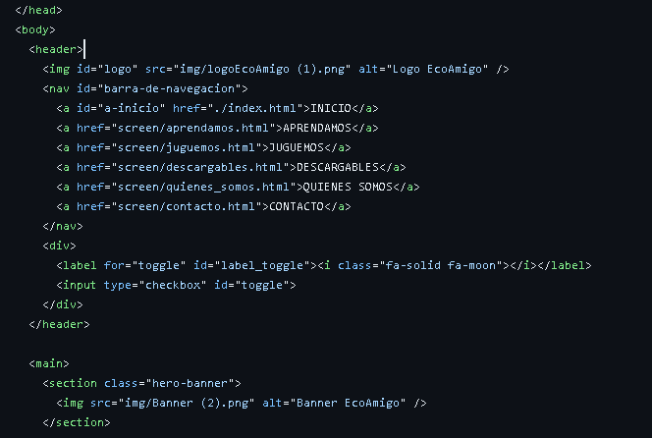This screenshot has width=652, height=438.
Task: Click the hero-banner class value
Action: (190, 383)
